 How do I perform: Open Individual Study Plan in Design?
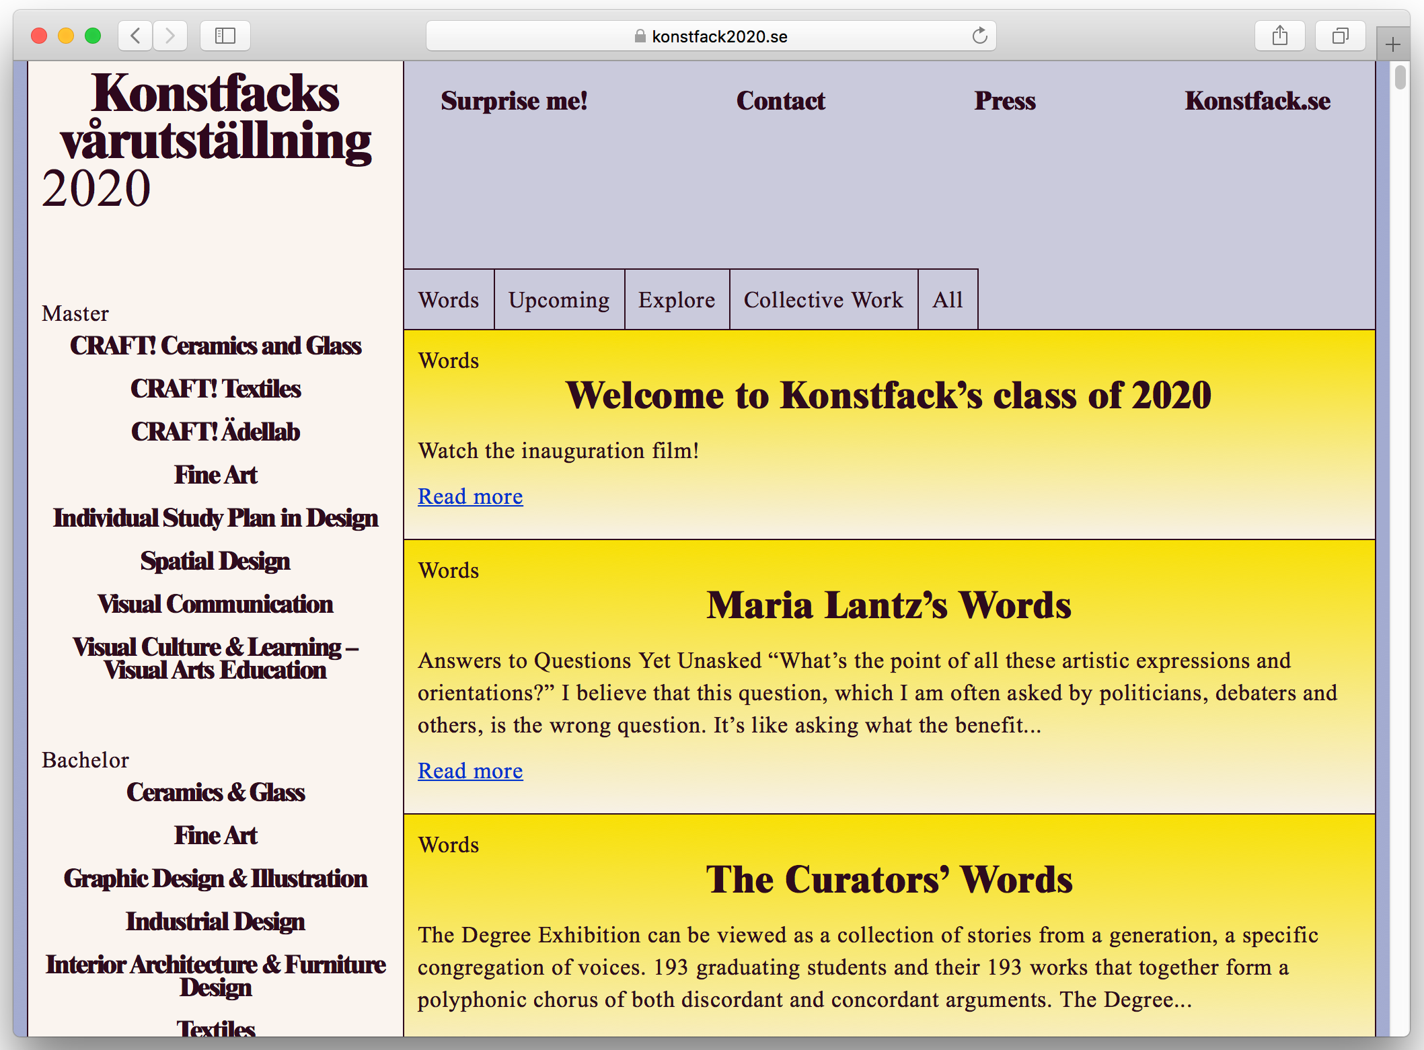[x=215, y=518]
